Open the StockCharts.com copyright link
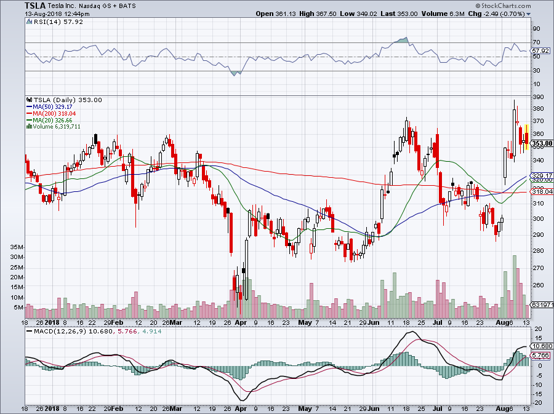This screenshot has width=554, height=414. (x=503, y=6)
